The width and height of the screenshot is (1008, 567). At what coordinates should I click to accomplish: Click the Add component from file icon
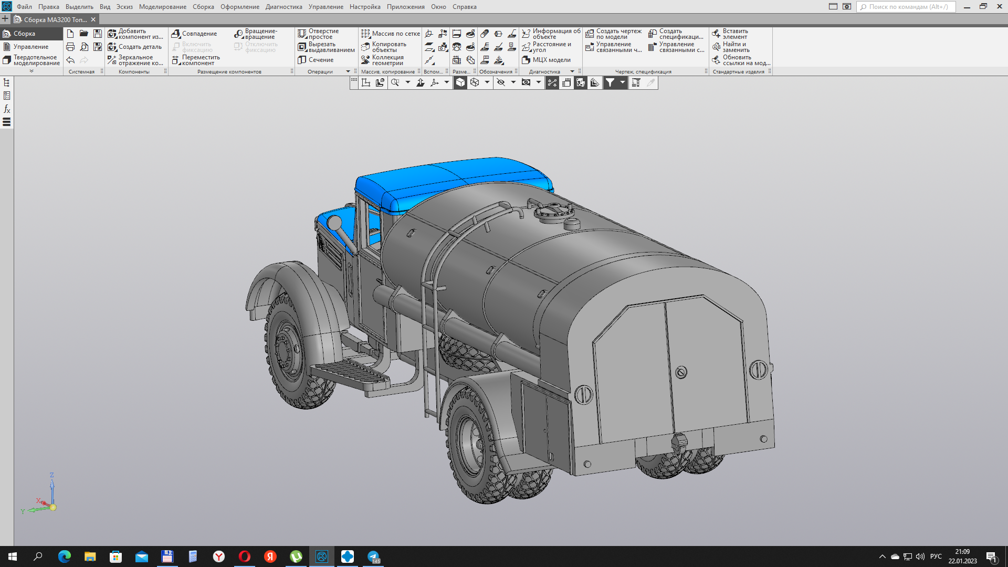point(112,34)
